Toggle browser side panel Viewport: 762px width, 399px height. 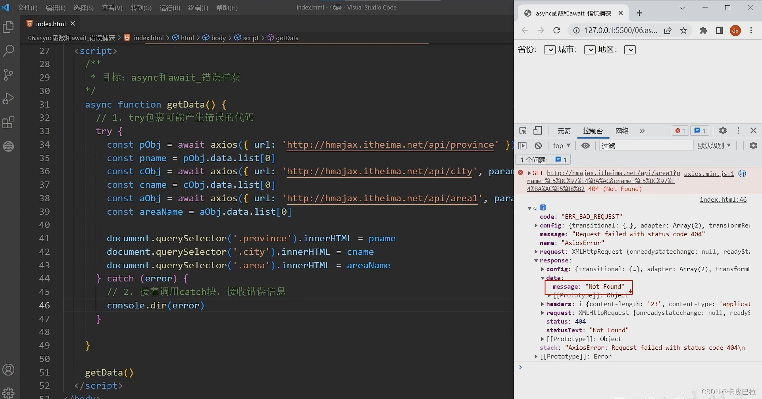[x=719, y=31]
